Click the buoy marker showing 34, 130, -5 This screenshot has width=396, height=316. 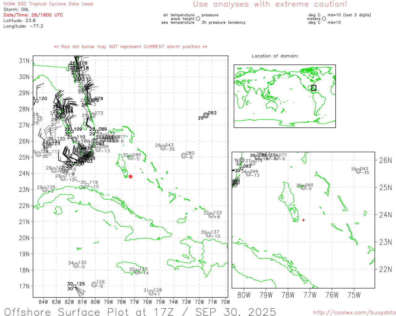(x=76, y=265)
